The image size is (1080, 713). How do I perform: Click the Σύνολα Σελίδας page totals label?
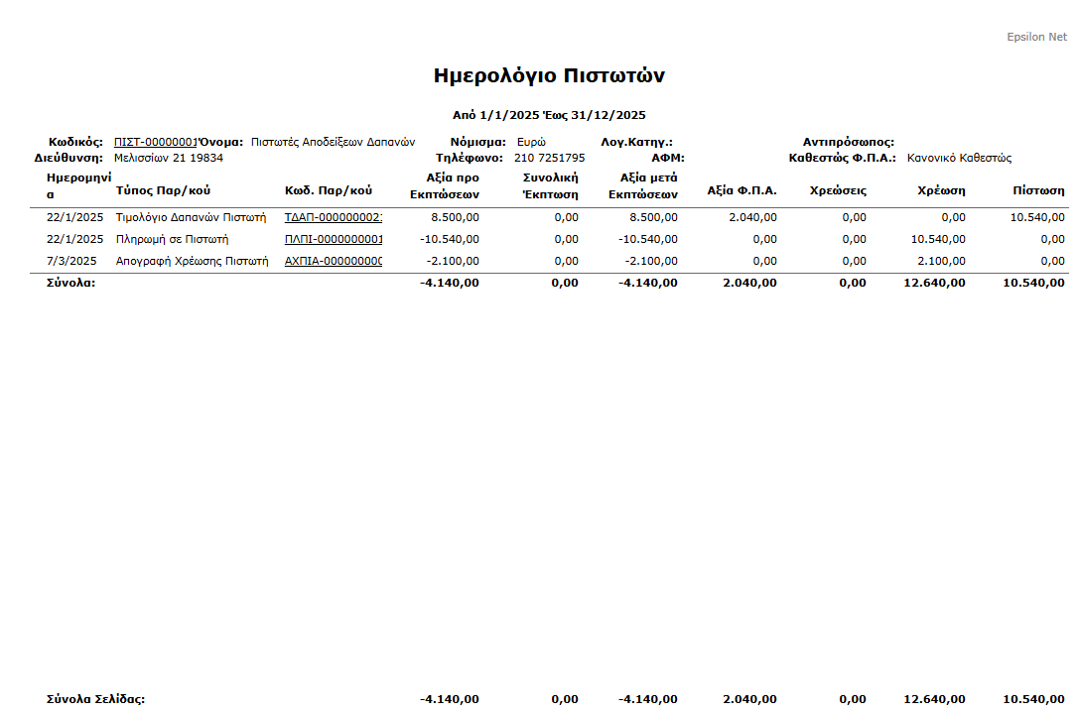(x=95, y=699)
